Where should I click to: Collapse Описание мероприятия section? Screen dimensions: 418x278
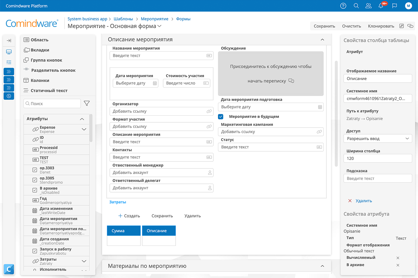322,40
